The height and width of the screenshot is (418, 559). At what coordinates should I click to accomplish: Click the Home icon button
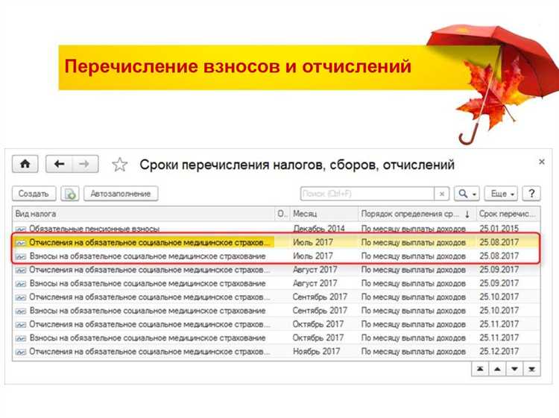pyautogui.click(x=25, y=164)
